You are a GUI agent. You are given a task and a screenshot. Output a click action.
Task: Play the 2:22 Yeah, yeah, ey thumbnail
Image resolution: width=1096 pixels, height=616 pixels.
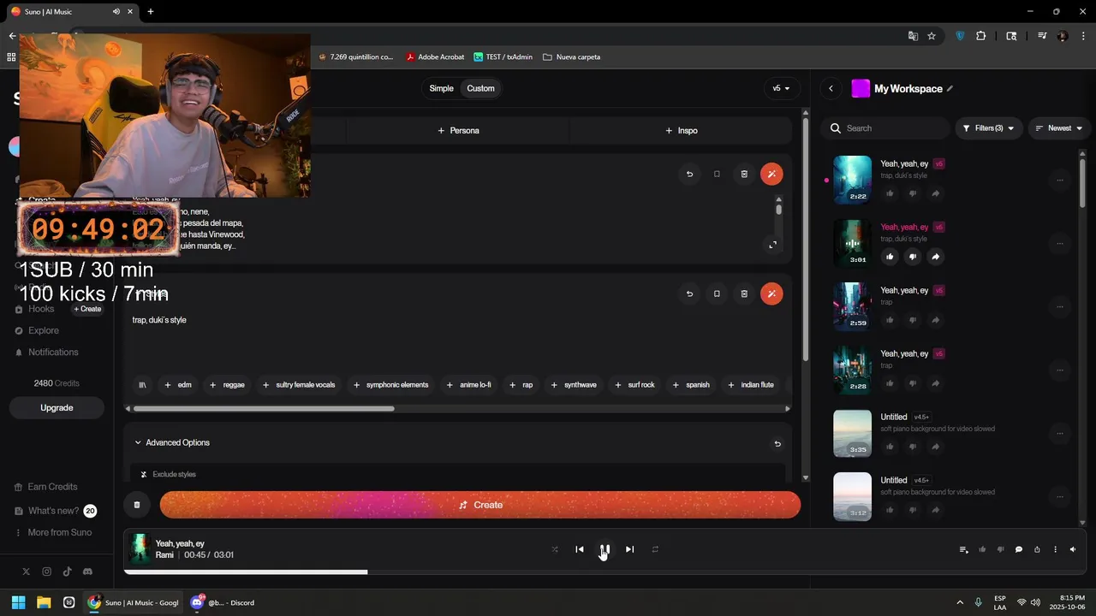(x=852, y=180)
